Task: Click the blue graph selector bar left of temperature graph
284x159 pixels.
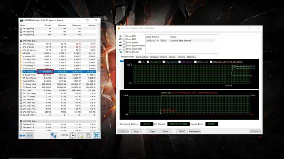Action: coord(122,61)
